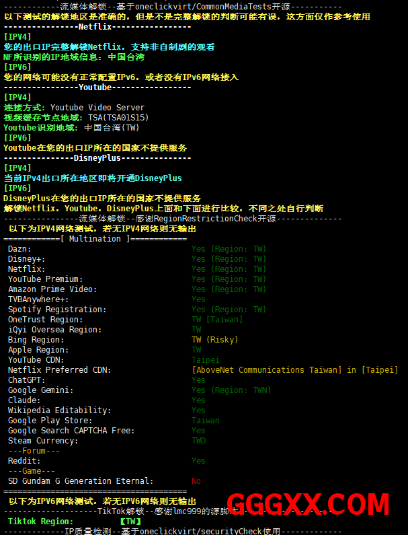Click the Youtube section header line
The width and height of the screenshot is (408, 535).
[97, 87]
